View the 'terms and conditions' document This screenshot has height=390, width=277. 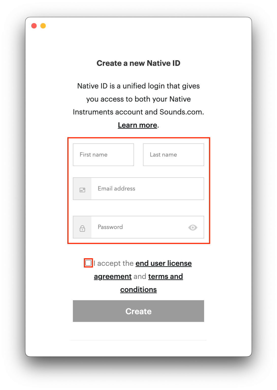[166, 276]
